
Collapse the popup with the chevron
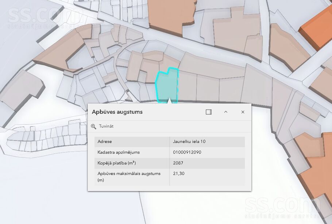point(225,112)
